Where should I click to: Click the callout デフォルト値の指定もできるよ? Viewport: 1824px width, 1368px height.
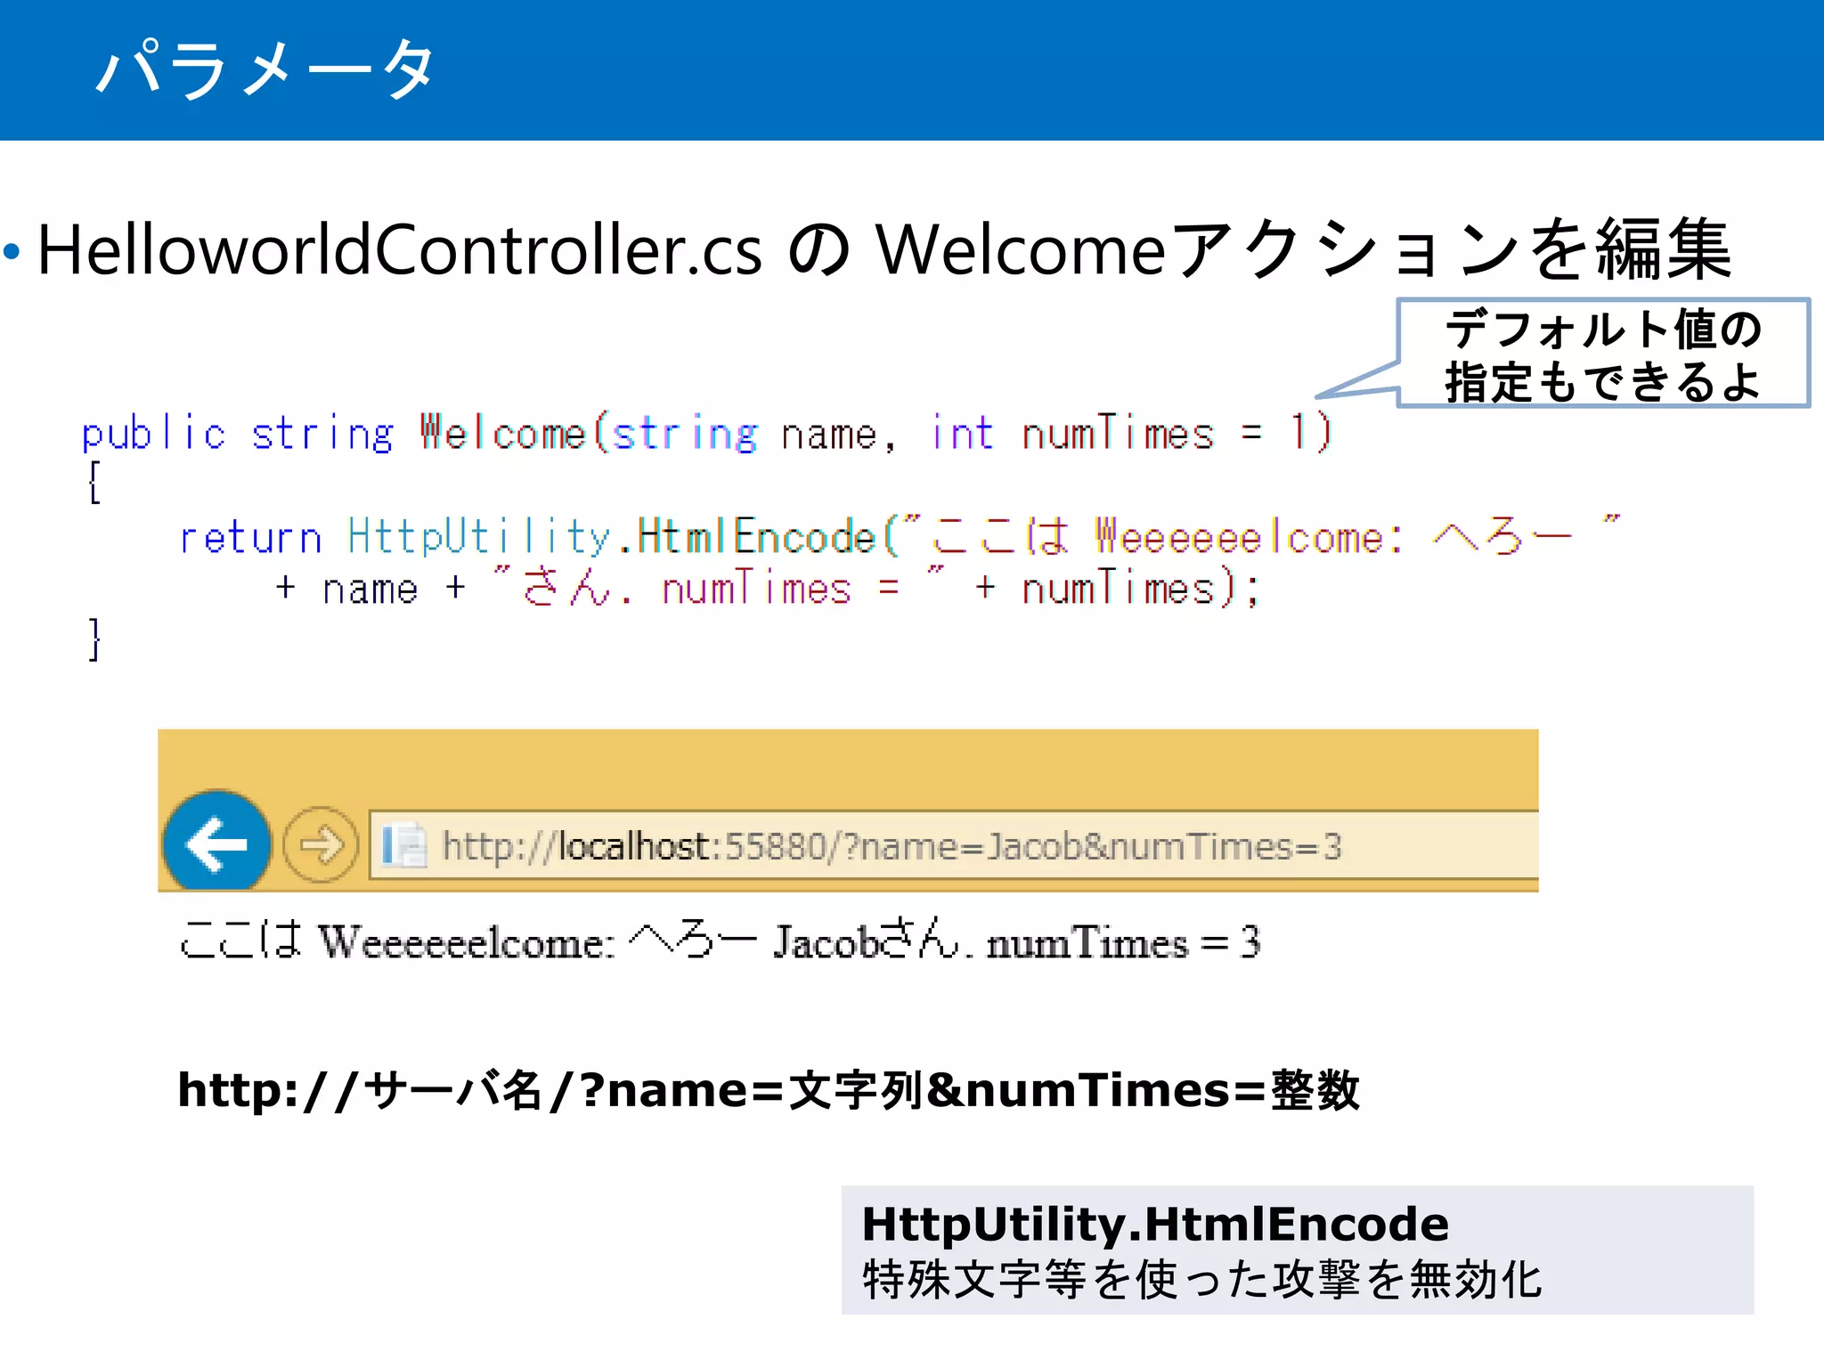[1603, 354]
